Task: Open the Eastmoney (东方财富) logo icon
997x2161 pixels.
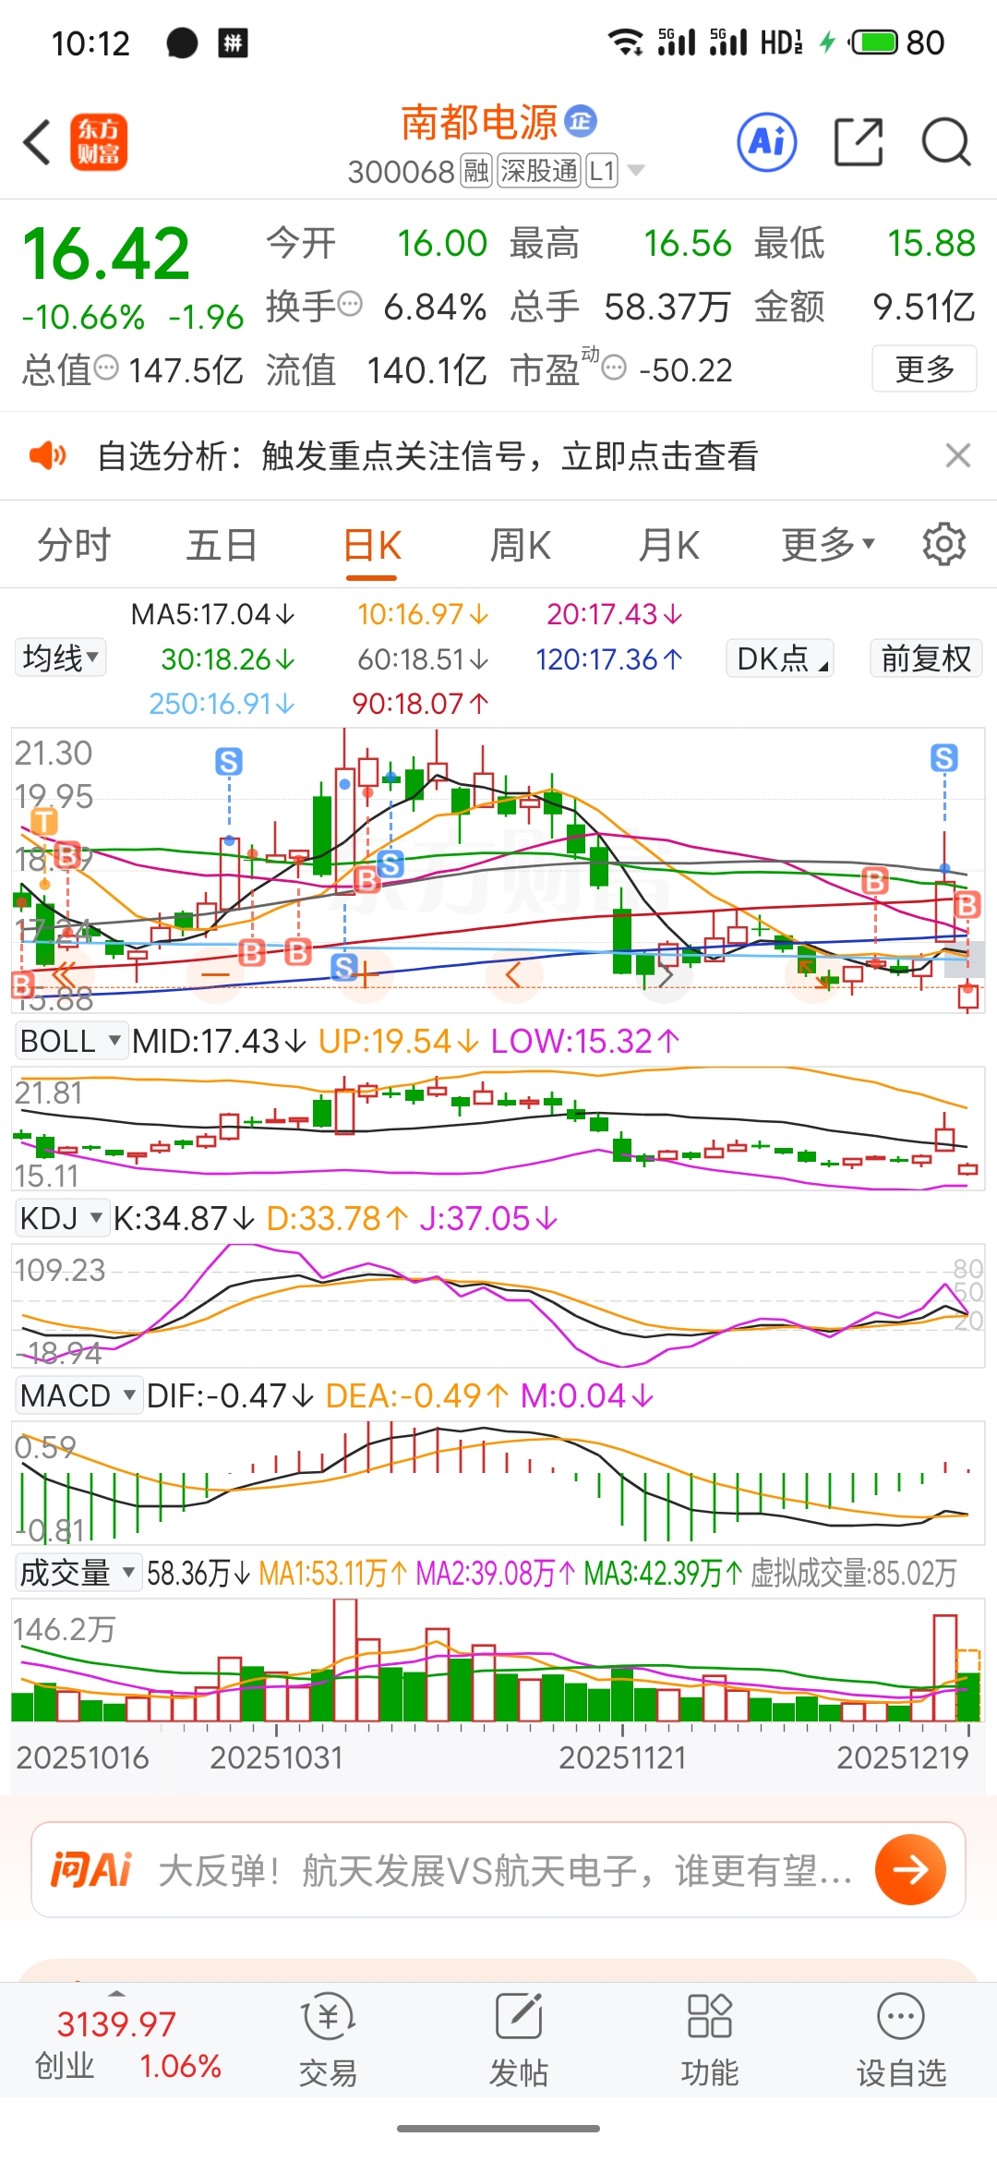Action: tap(99, 143)
